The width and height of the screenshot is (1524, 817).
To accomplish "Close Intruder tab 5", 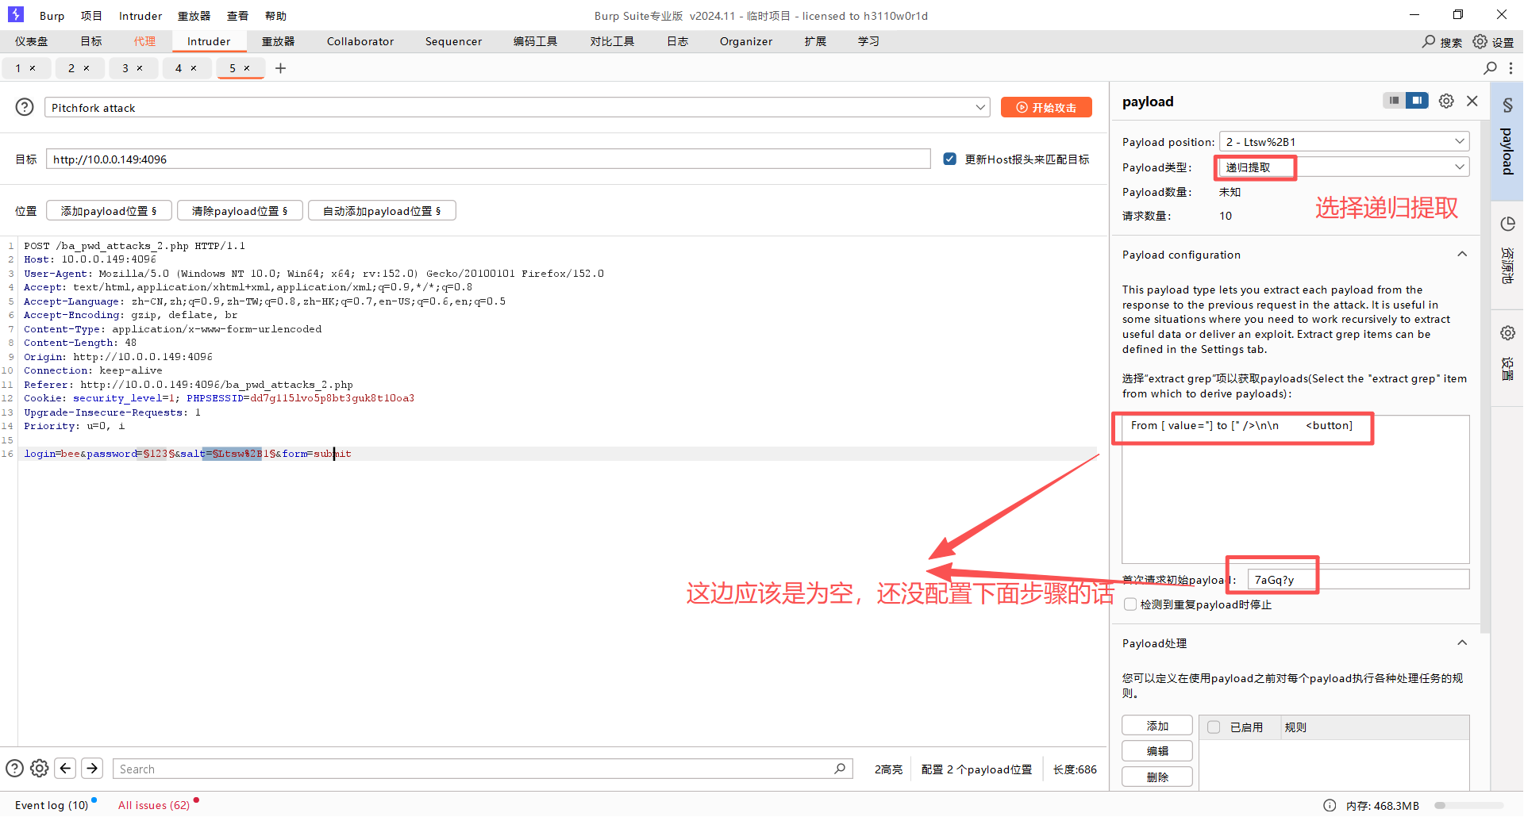I will click(x=247, y=68).
